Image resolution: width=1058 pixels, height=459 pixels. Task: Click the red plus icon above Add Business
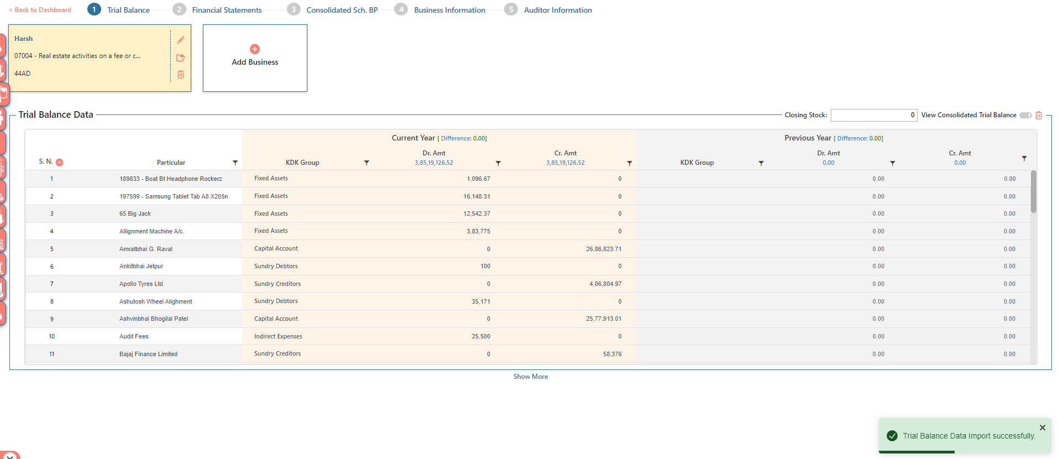255,49
